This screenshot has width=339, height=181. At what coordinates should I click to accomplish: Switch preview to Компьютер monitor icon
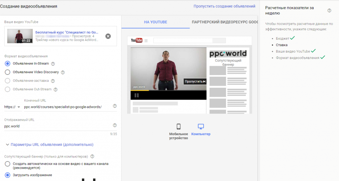coord(201,126)
